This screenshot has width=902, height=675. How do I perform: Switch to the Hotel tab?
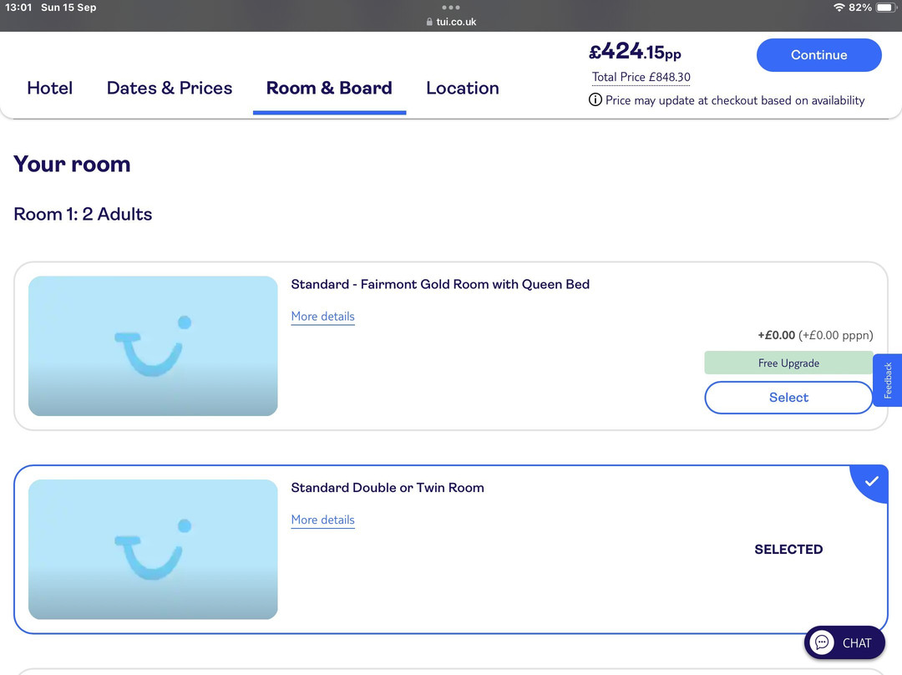[x=50, y=89]
